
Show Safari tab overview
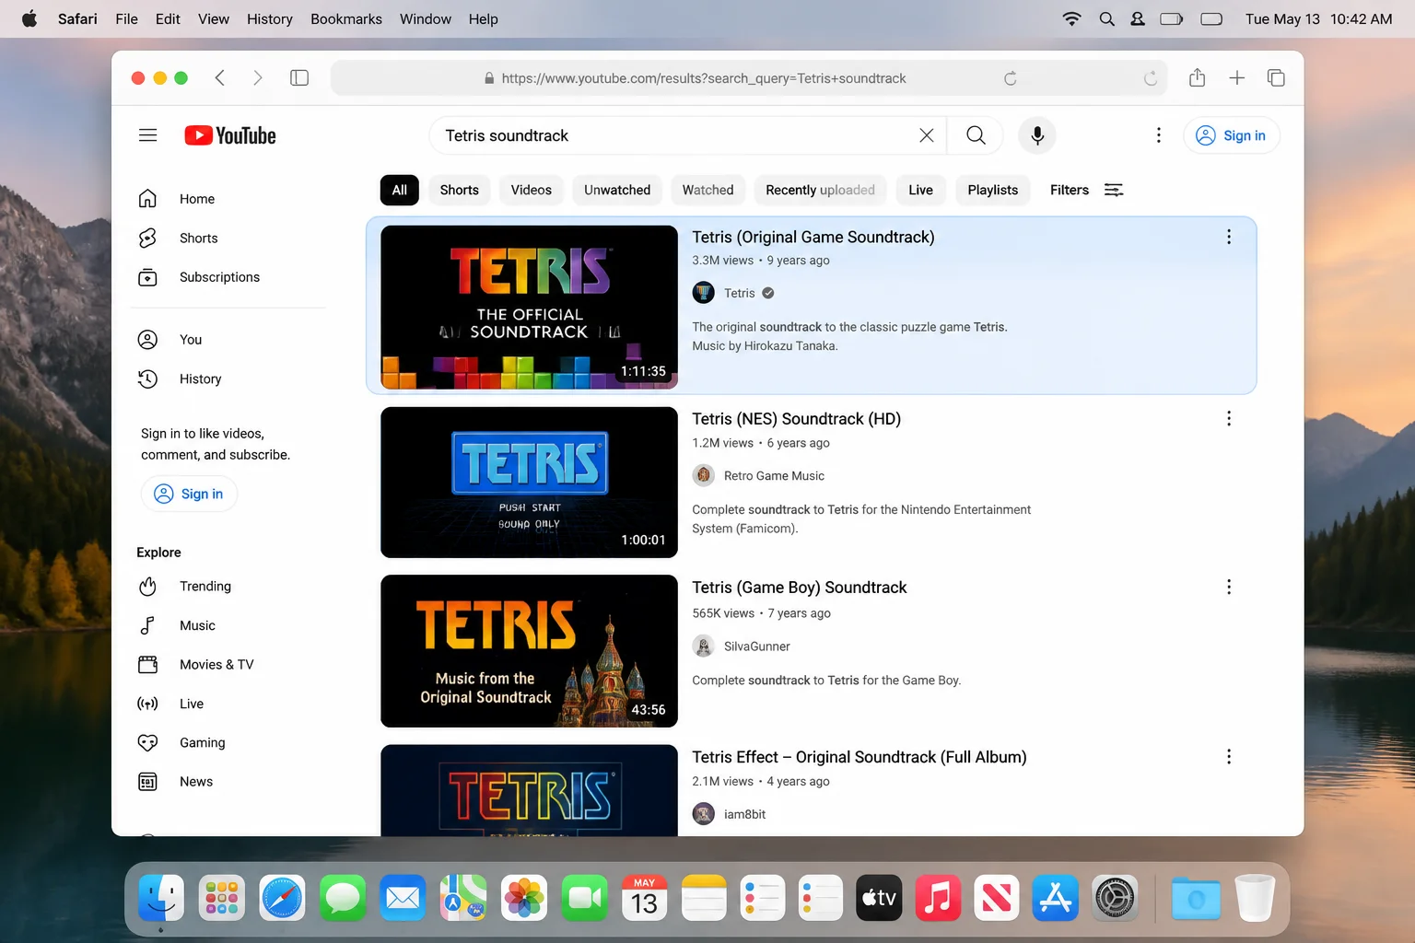pos(1276,78)
